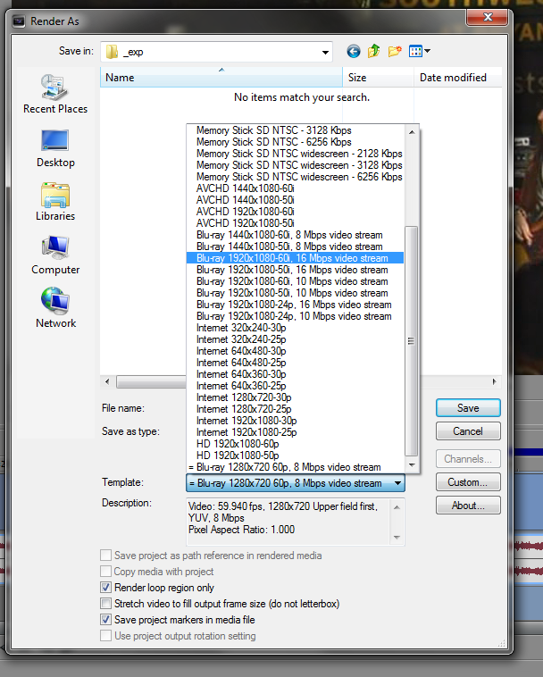Image resolution: width=543 pixels, height=677 pixels.
Task: Click file list horizontal scroll left arrow
Action: [107, 381]
